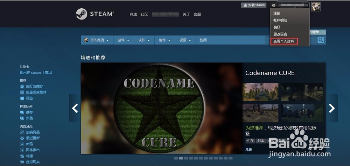Click the partly hidden 愿望单 button

tap(318, 32)
